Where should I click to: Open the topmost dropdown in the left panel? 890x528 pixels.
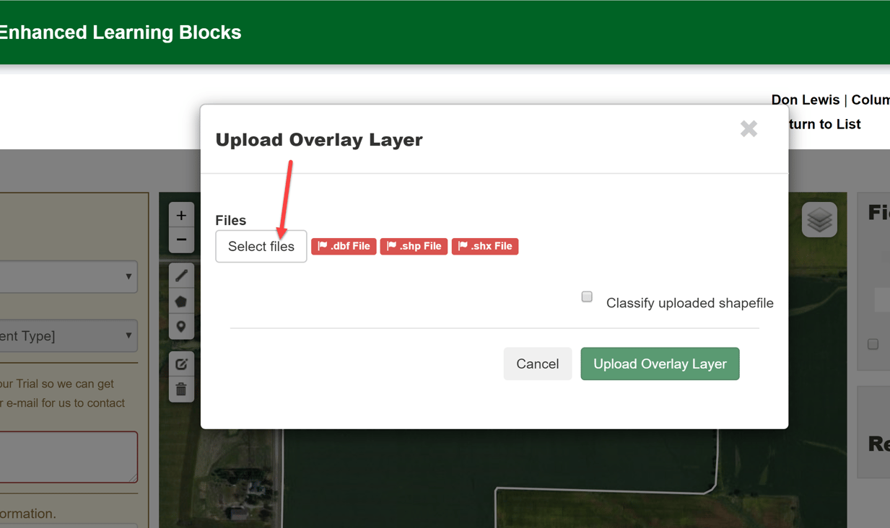69,276
